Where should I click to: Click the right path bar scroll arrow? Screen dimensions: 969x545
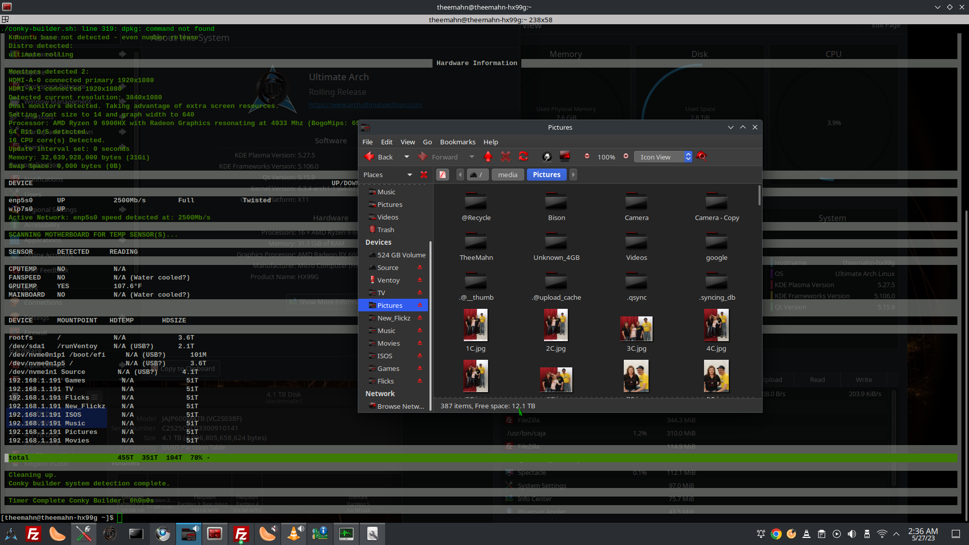pyautogui.click(x=573, y=175)
